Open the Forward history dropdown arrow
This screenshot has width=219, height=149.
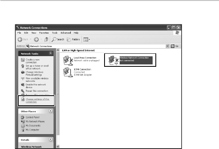pos(41,39)
